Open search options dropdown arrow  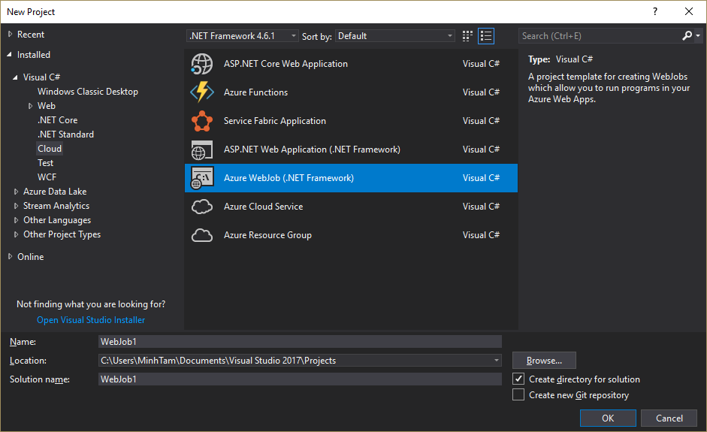tap(698, 35)
